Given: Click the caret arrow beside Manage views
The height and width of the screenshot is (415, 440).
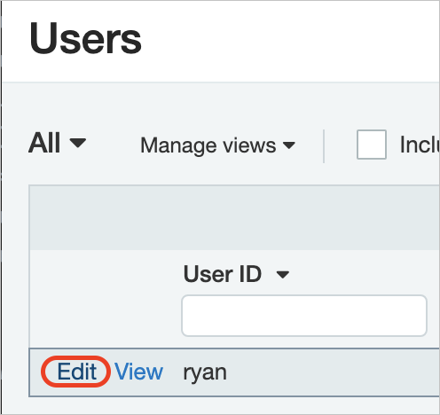Looking at the screenshot, I should coord(289,145).
